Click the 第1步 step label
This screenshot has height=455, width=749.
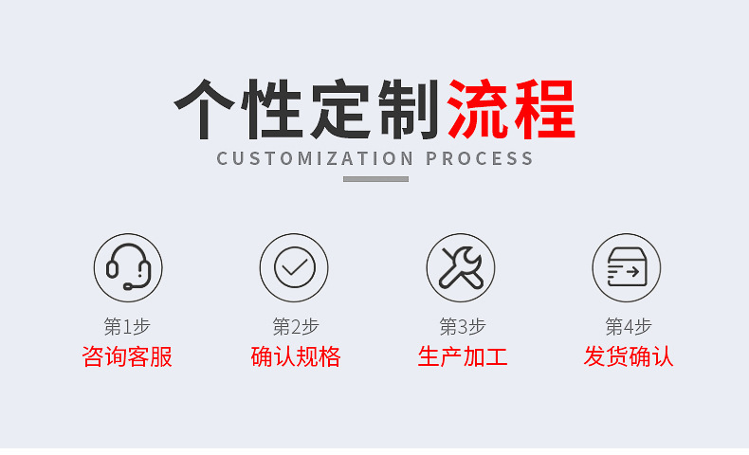127,327
